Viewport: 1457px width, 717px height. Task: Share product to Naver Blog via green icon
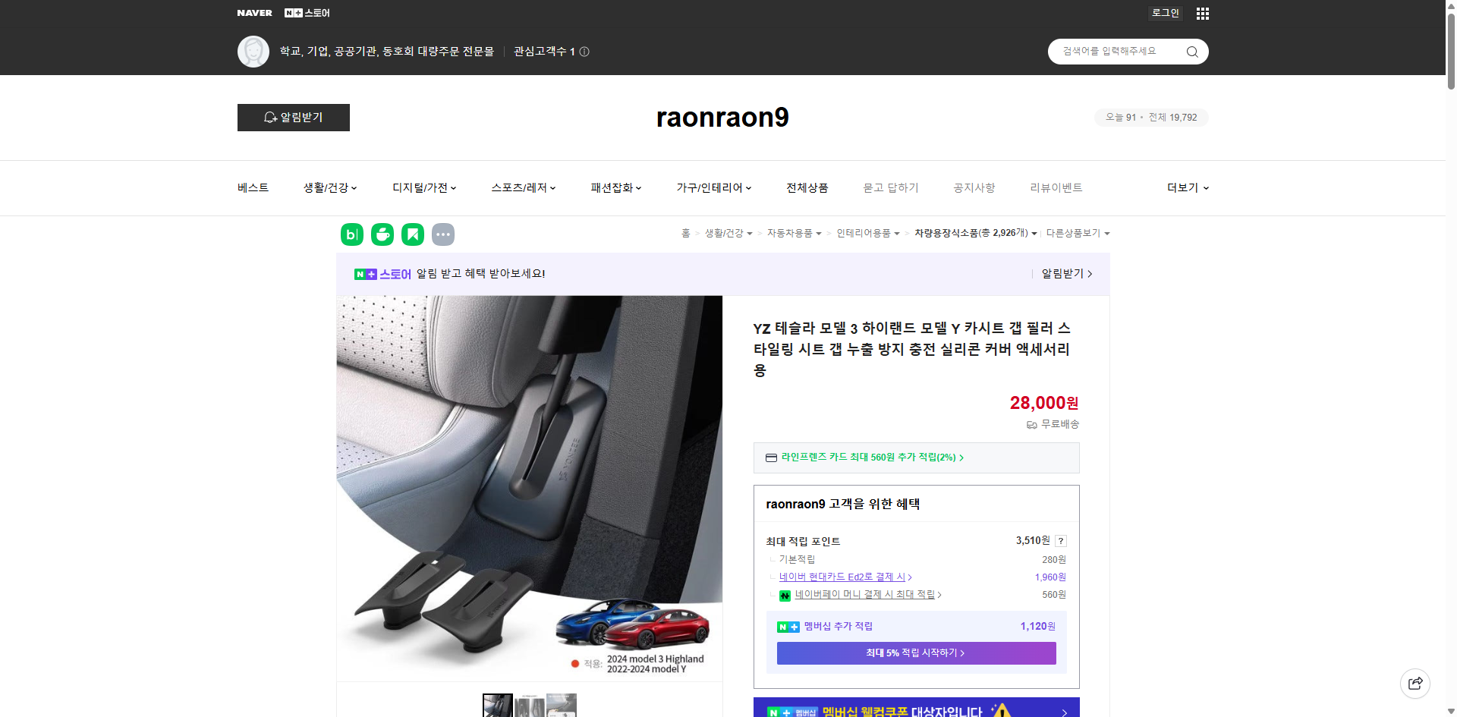[x=351, y=234]
